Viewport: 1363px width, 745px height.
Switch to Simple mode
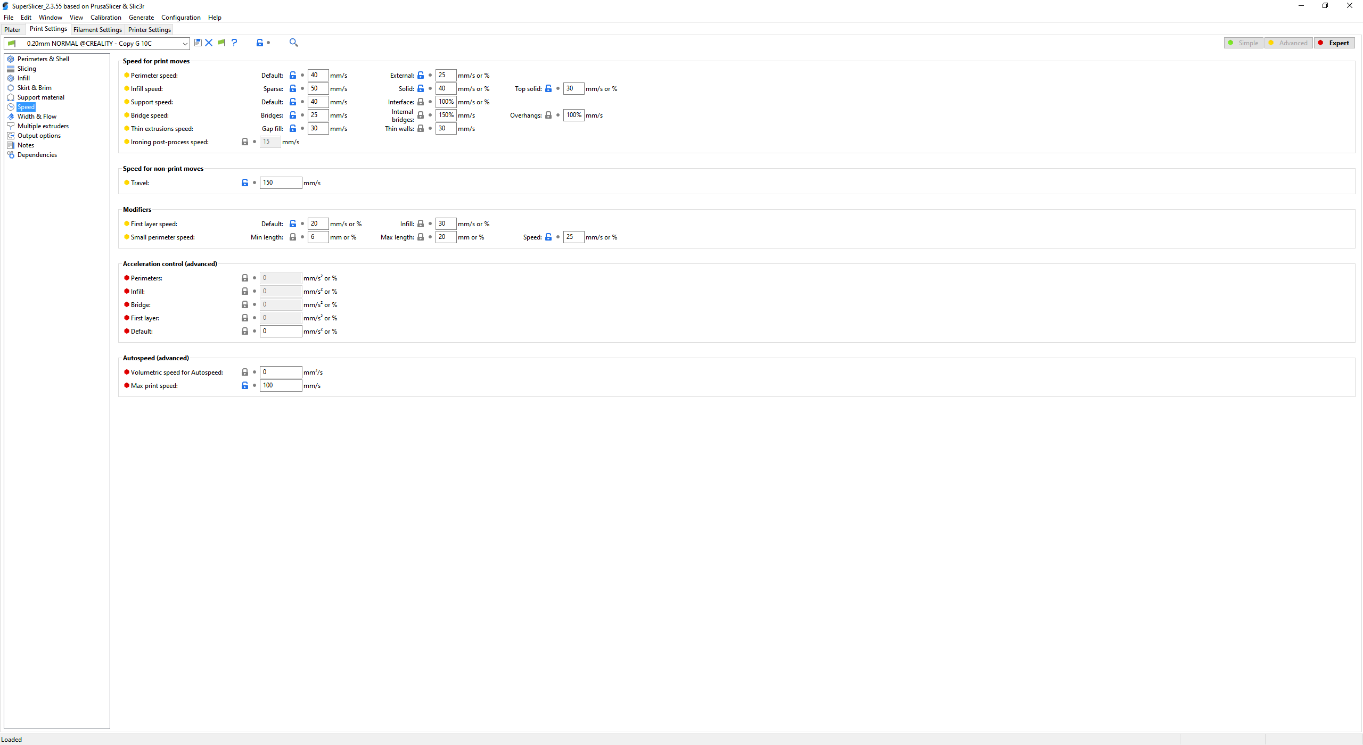1244,43
